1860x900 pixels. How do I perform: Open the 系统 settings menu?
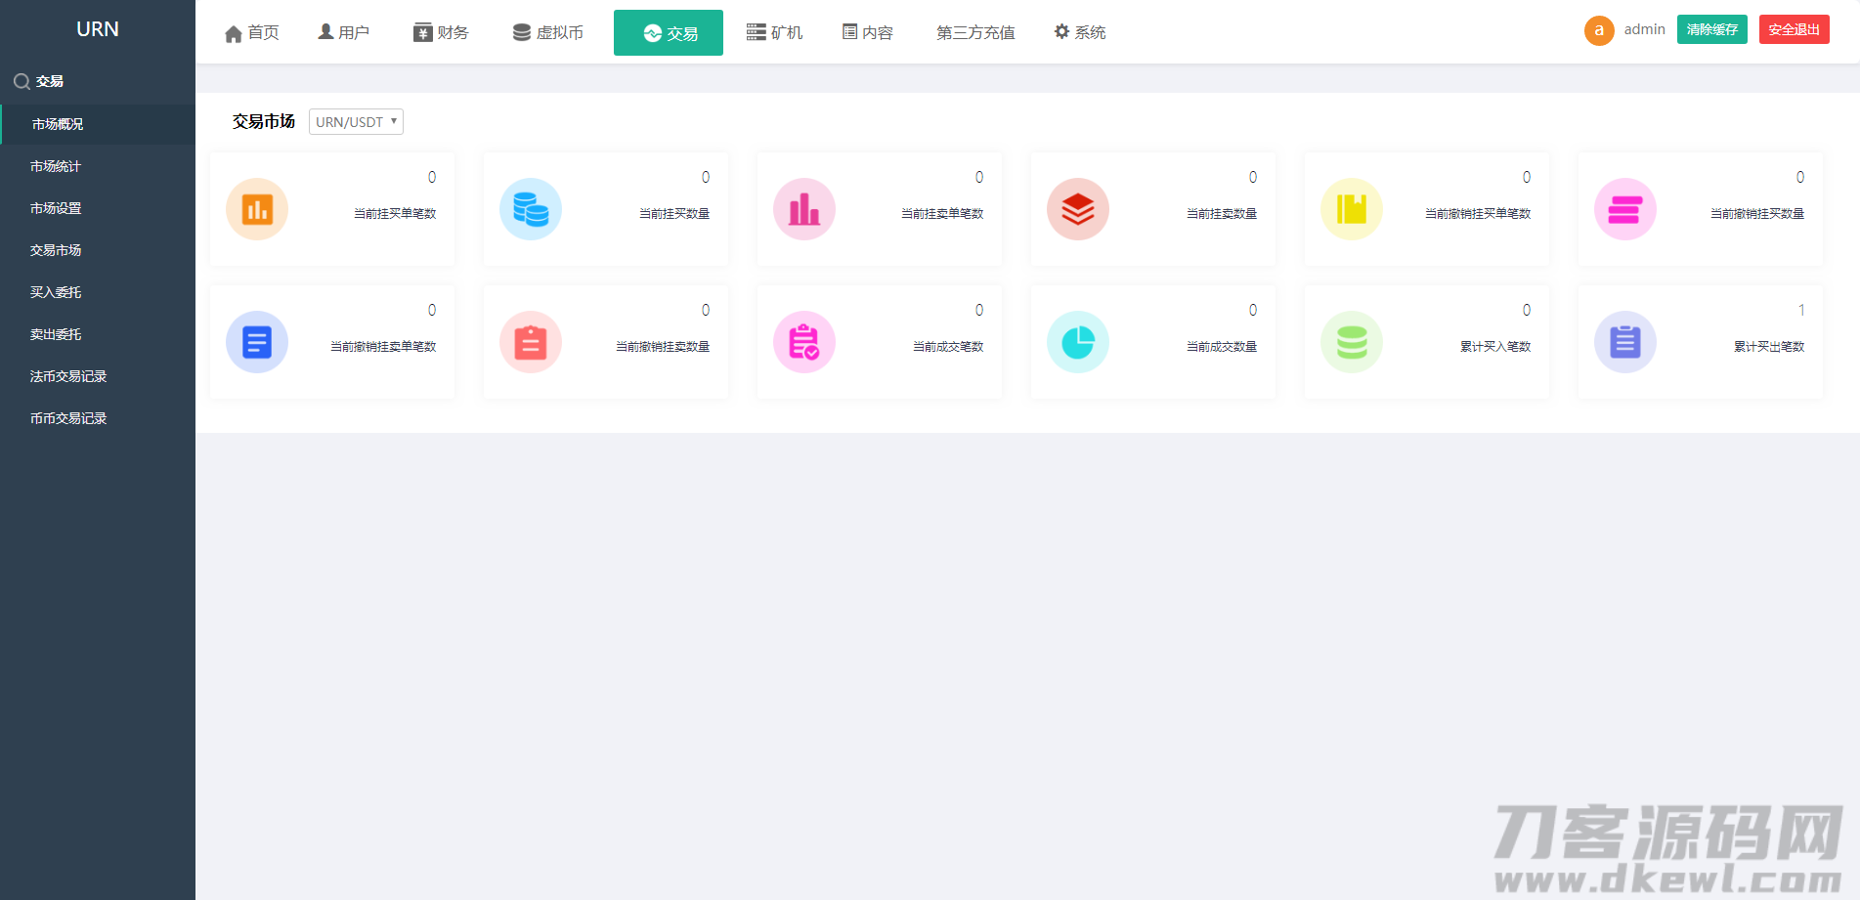pyautogui.click(x=1080, y=33)
